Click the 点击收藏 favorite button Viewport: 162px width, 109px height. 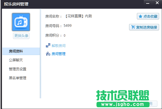click(148, 16)
